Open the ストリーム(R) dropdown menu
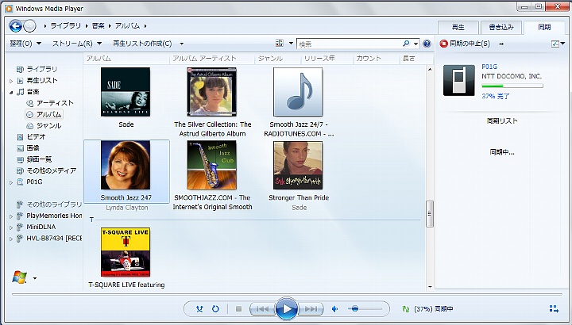The height and width of the screenshot is (325, 572). [76, 44]
